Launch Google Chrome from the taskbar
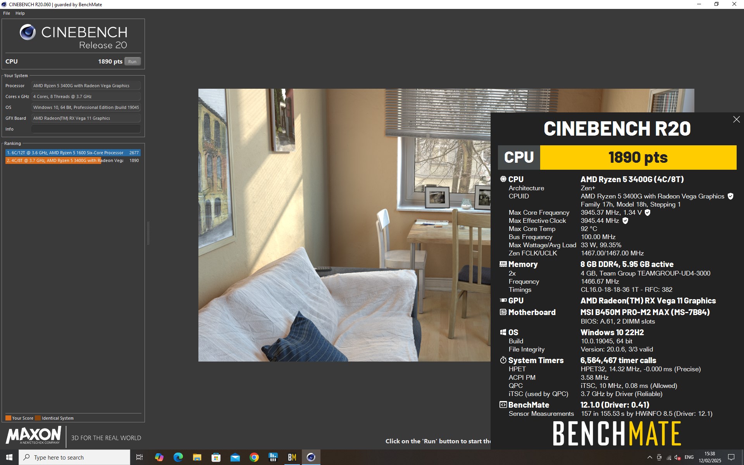Screen dimensions: 744x465 tap(254, 457)
